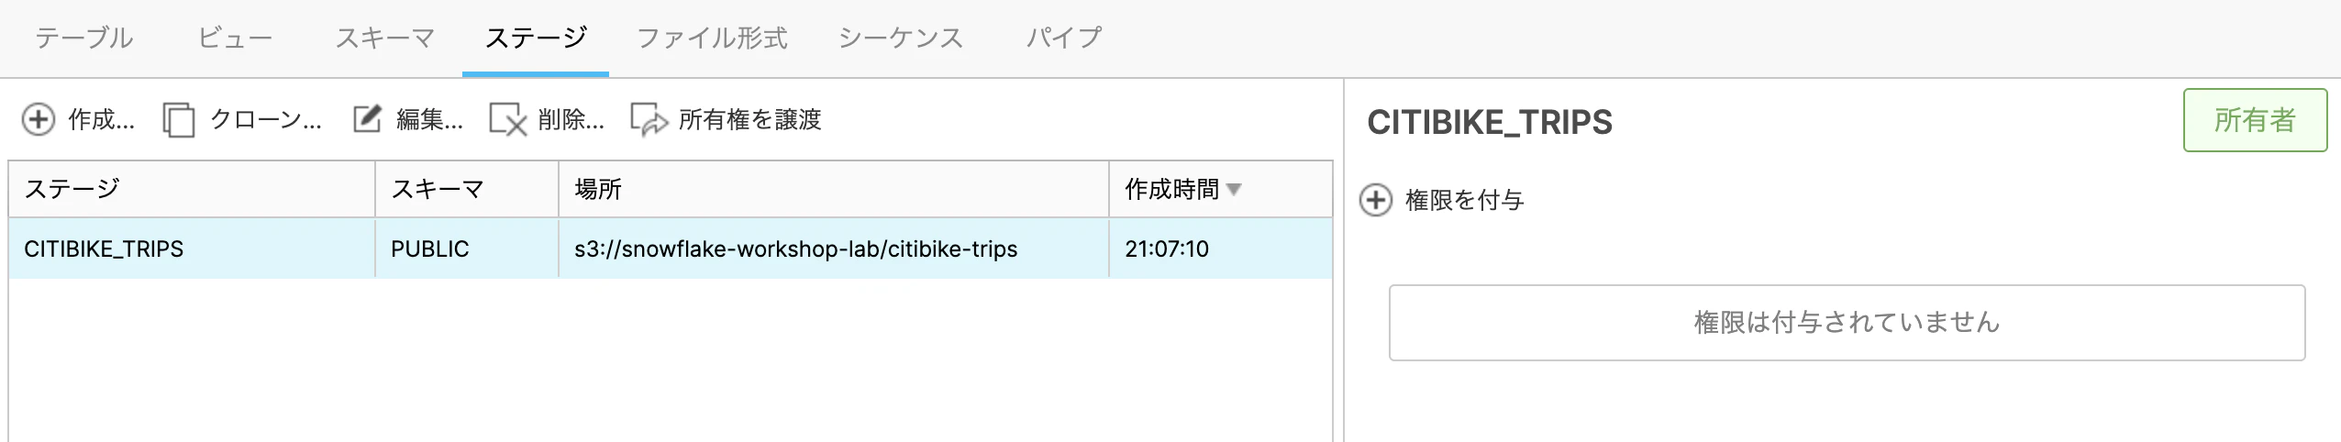
Task: Toggle sort arrow on 作成時間 column
Action: coord(1234,189)
